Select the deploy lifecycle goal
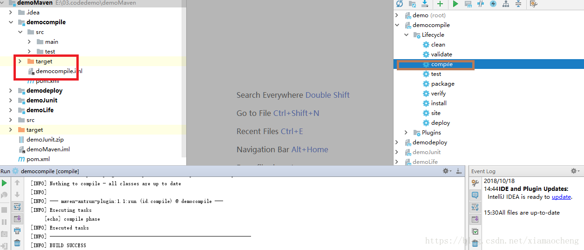This screenshot has height=250, width=584. pos(436,123)
